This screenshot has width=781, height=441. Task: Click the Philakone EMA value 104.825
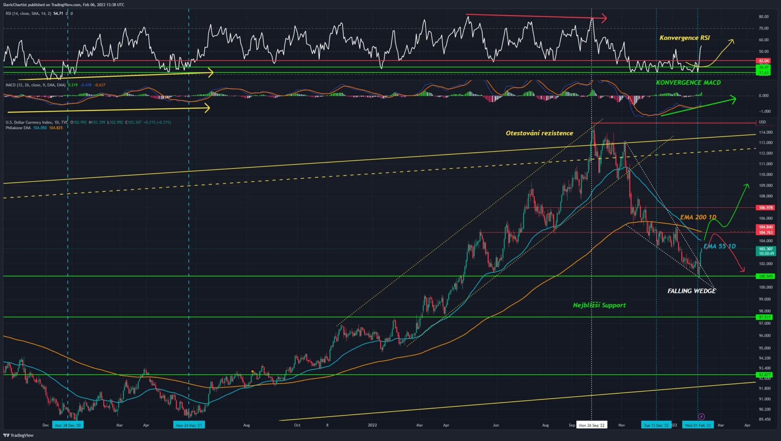point(56,128)
